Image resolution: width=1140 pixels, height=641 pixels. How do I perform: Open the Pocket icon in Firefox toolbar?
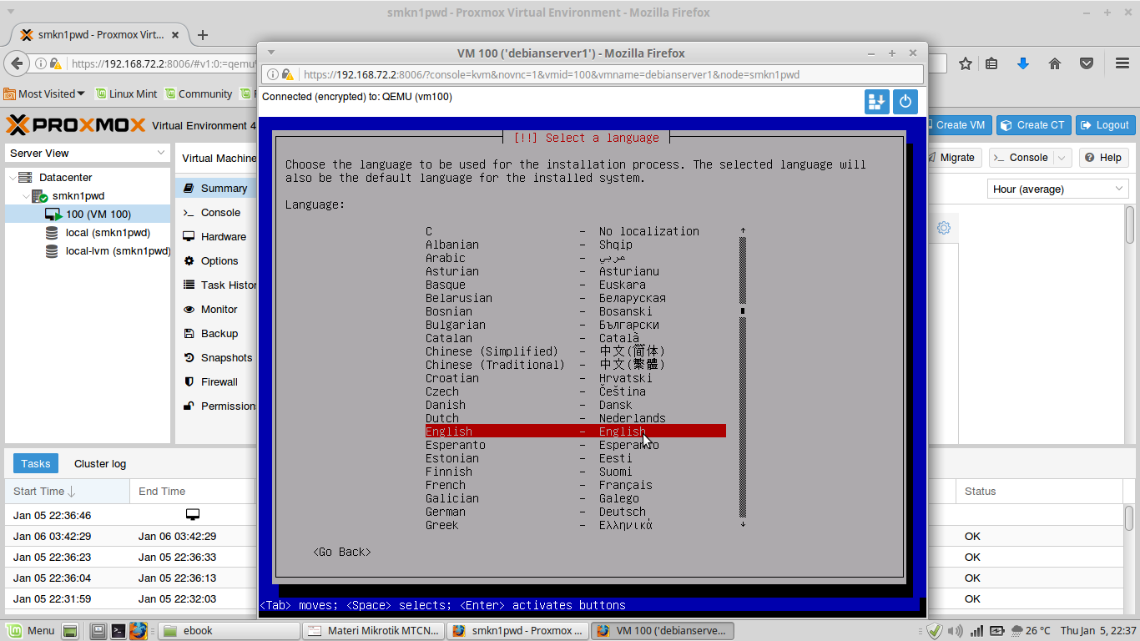coord(1087,63)
